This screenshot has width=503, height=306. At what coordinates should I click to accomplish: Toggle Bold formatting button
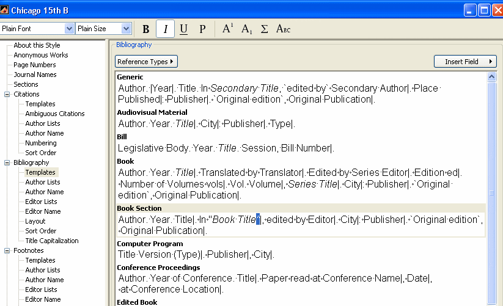(x=145, y=29)
